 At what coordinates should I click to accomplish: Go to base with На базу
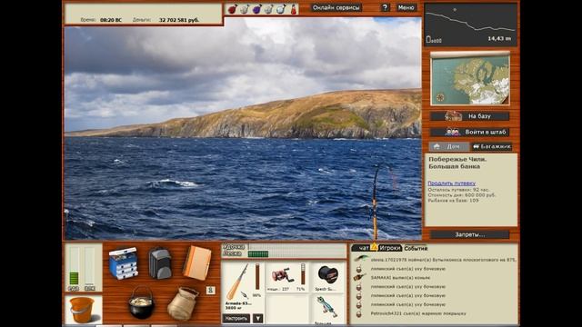tap(469, 116)
